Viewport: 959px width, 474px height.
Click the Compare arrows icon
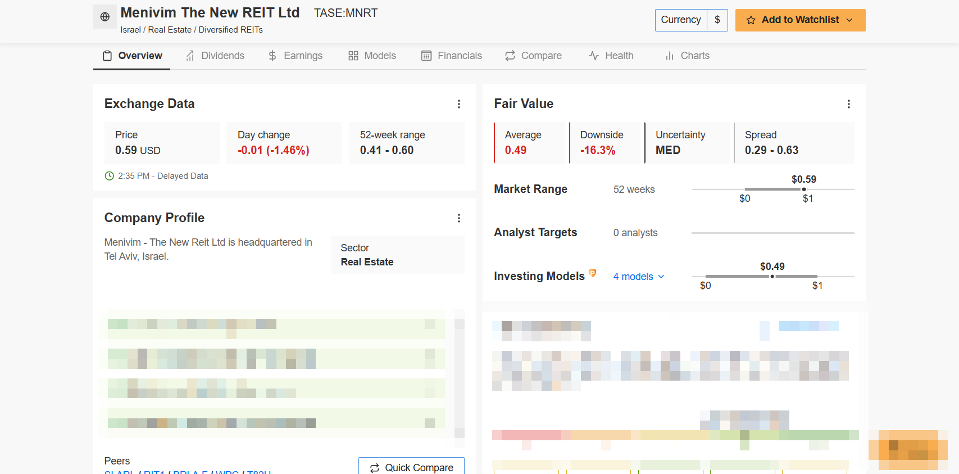coord(510,56)
